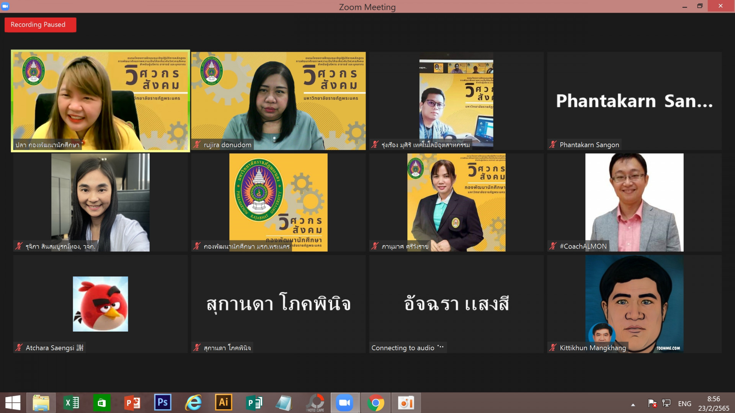Open the network status tray icon

click(666, 403)
